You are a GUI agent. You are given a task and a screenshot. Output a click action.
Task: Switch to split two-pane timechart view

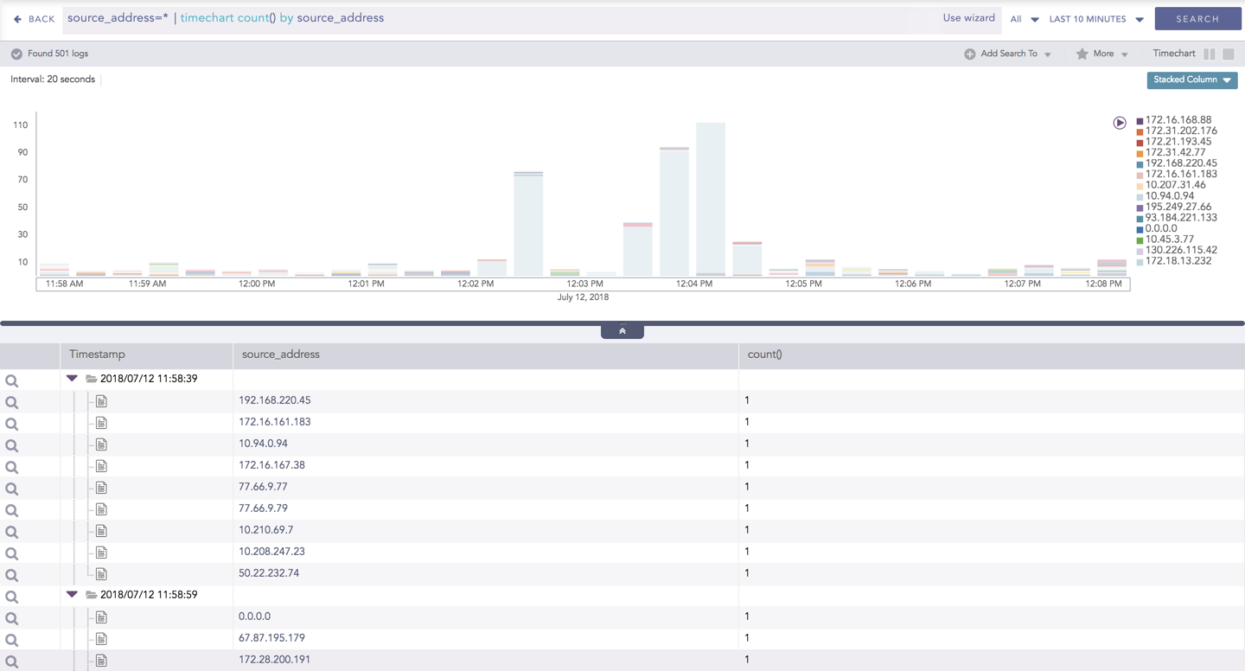(1209, 54)
